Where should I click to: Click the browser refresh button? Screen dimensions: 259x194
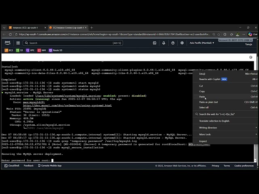pos(10,34)
